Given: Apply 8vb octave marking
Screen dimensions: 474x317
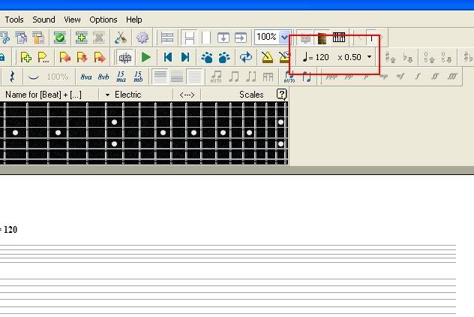Looking at the screenshot, I should coord(103,77).
